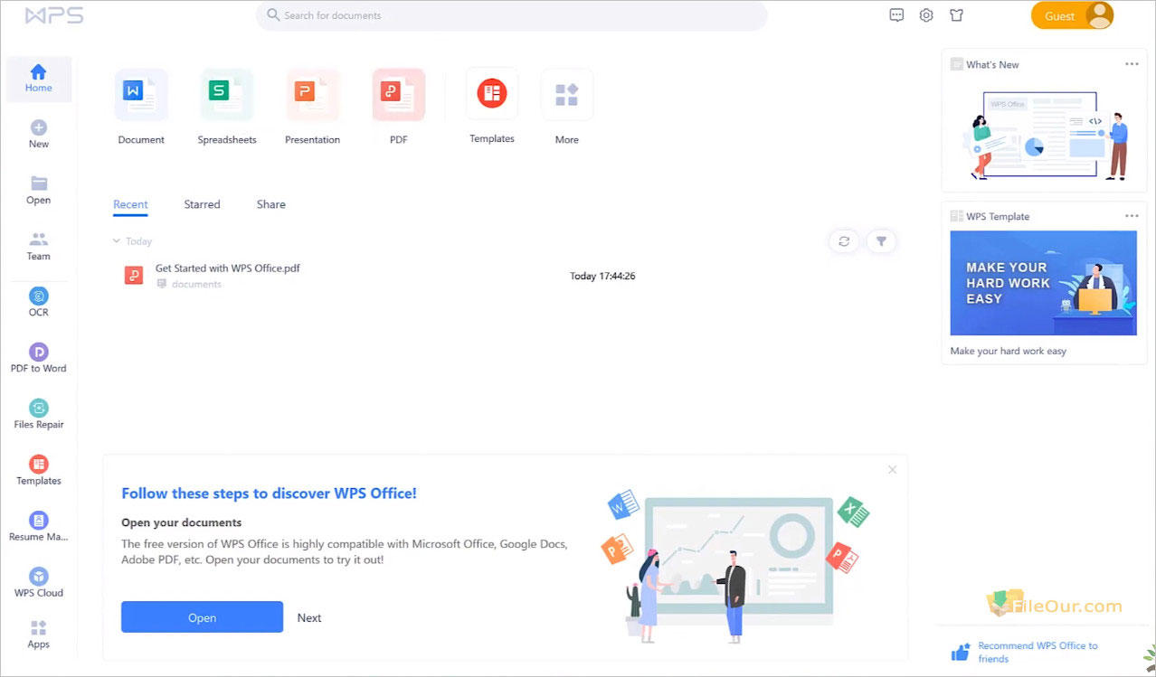The image size is (1156, 677).
Task: Open Get Started with WPS Office.pdf
Action: click(227, 268)
